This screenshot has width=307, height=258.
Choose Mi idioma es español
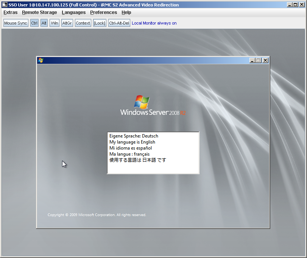coord(153,148)
